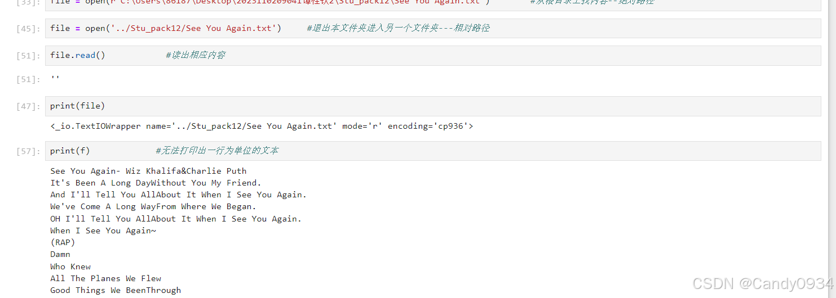Click output line starting 'And I'll Tell You'
Viewport: 836px width, 298px height.
tap(178, 195)
